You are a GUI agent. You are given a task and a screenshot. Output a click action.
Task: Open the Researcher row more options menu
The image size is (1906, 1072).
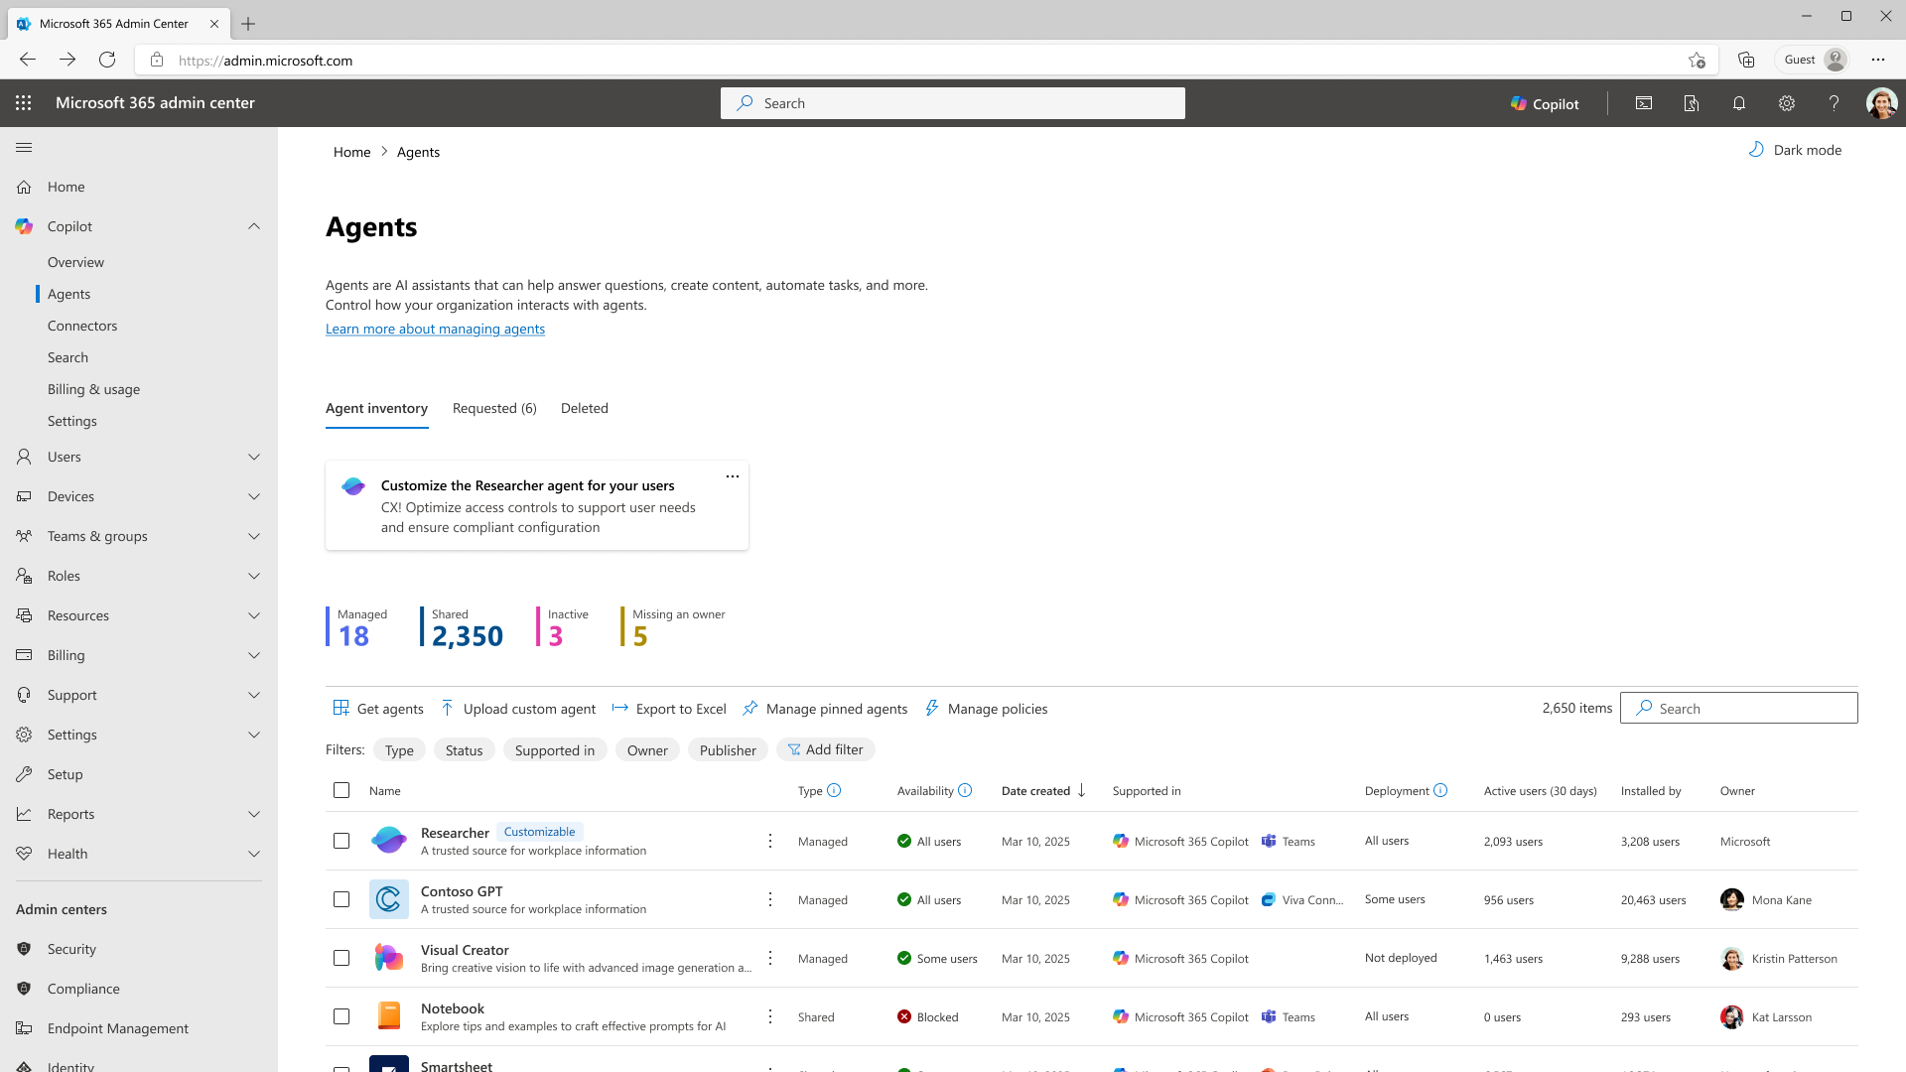point(770,842)
